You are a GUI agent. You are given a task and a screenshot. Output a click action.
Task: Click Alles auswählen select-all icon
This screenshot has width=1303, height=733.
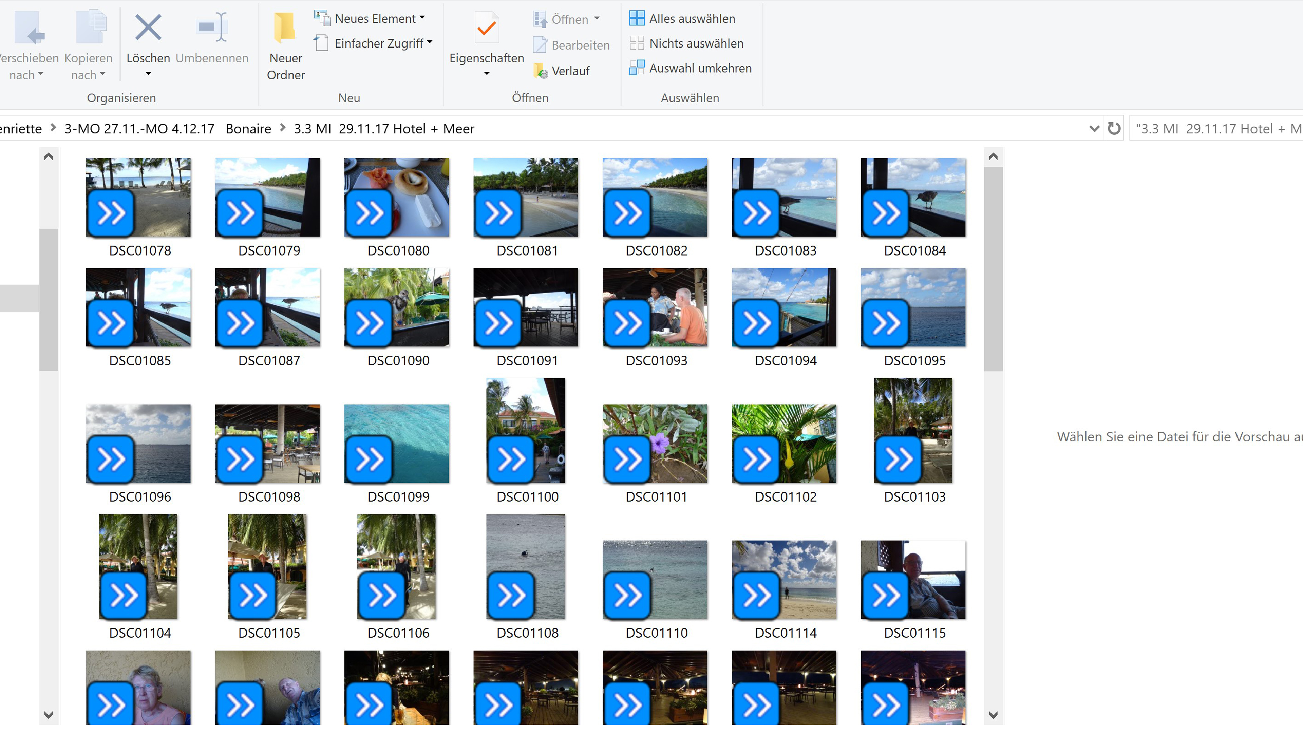636,18
